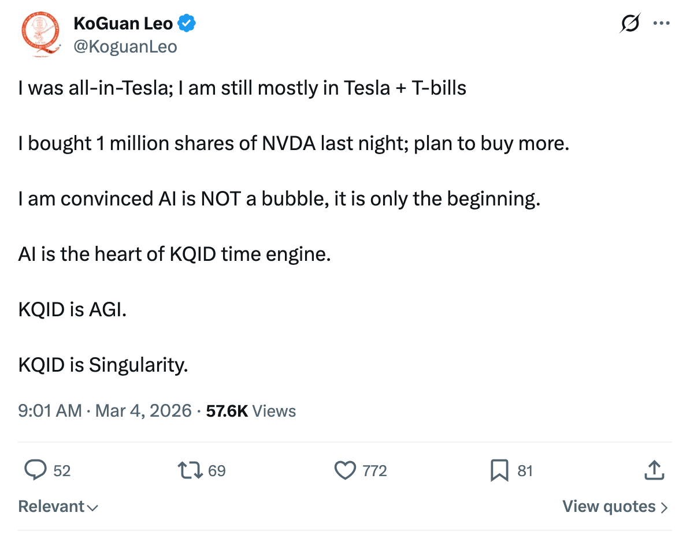Click the 52 replies count

[x=62, y=471]
